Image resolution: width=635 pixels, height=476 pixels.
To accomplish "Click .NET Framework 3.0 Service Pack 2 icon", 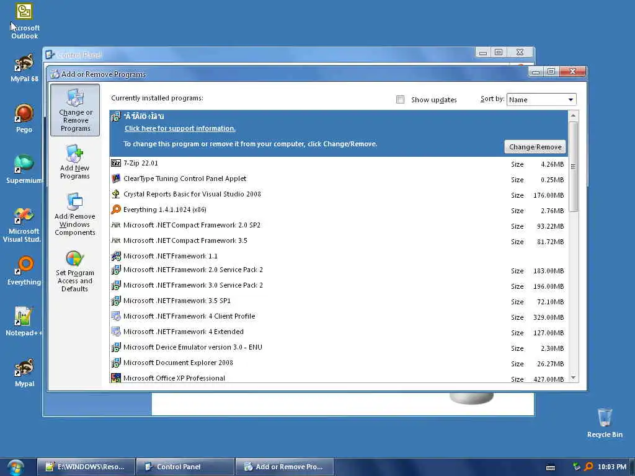I will coord(116,285).
